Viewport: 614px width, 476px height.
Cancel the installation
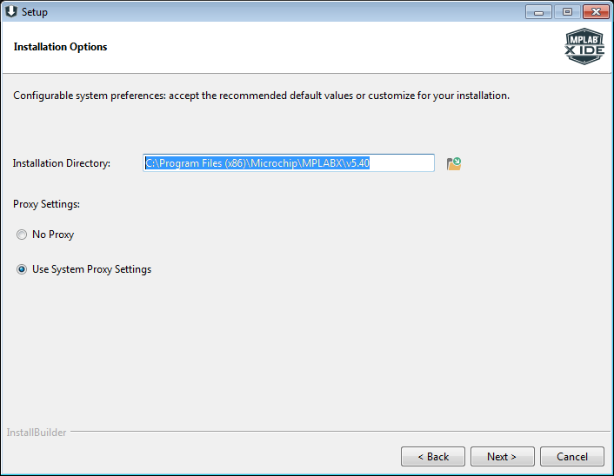tap(571, 456)
